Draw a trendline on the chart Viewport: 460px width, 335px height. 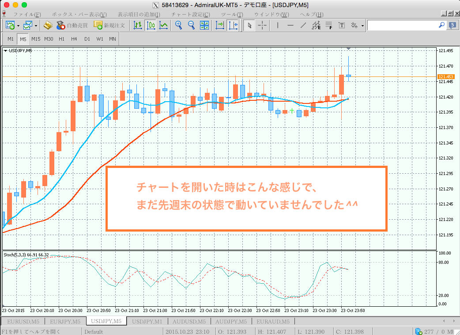[303, 25]
